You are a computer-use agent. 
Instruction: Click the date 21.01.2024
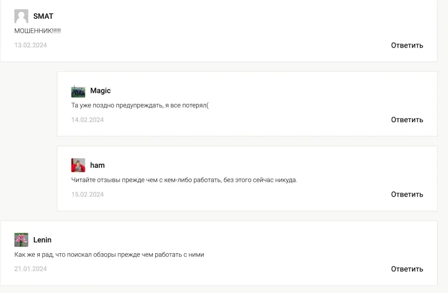pyautogui.click(x=31, y=269)
